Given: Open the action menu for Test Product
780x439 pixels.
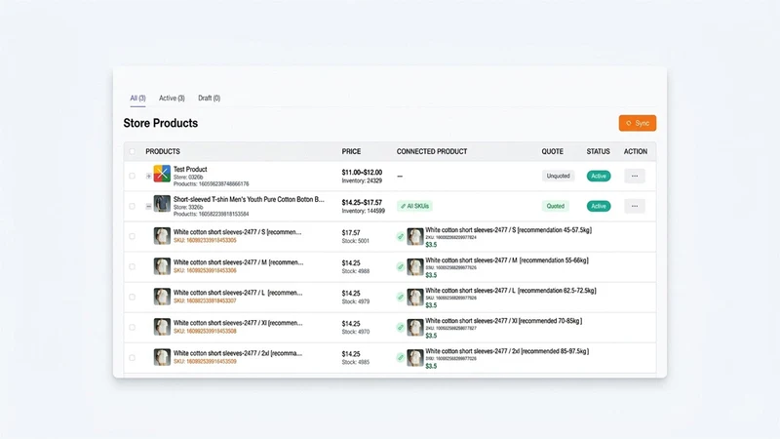Looking at the screenshot, I should point(635,176).
